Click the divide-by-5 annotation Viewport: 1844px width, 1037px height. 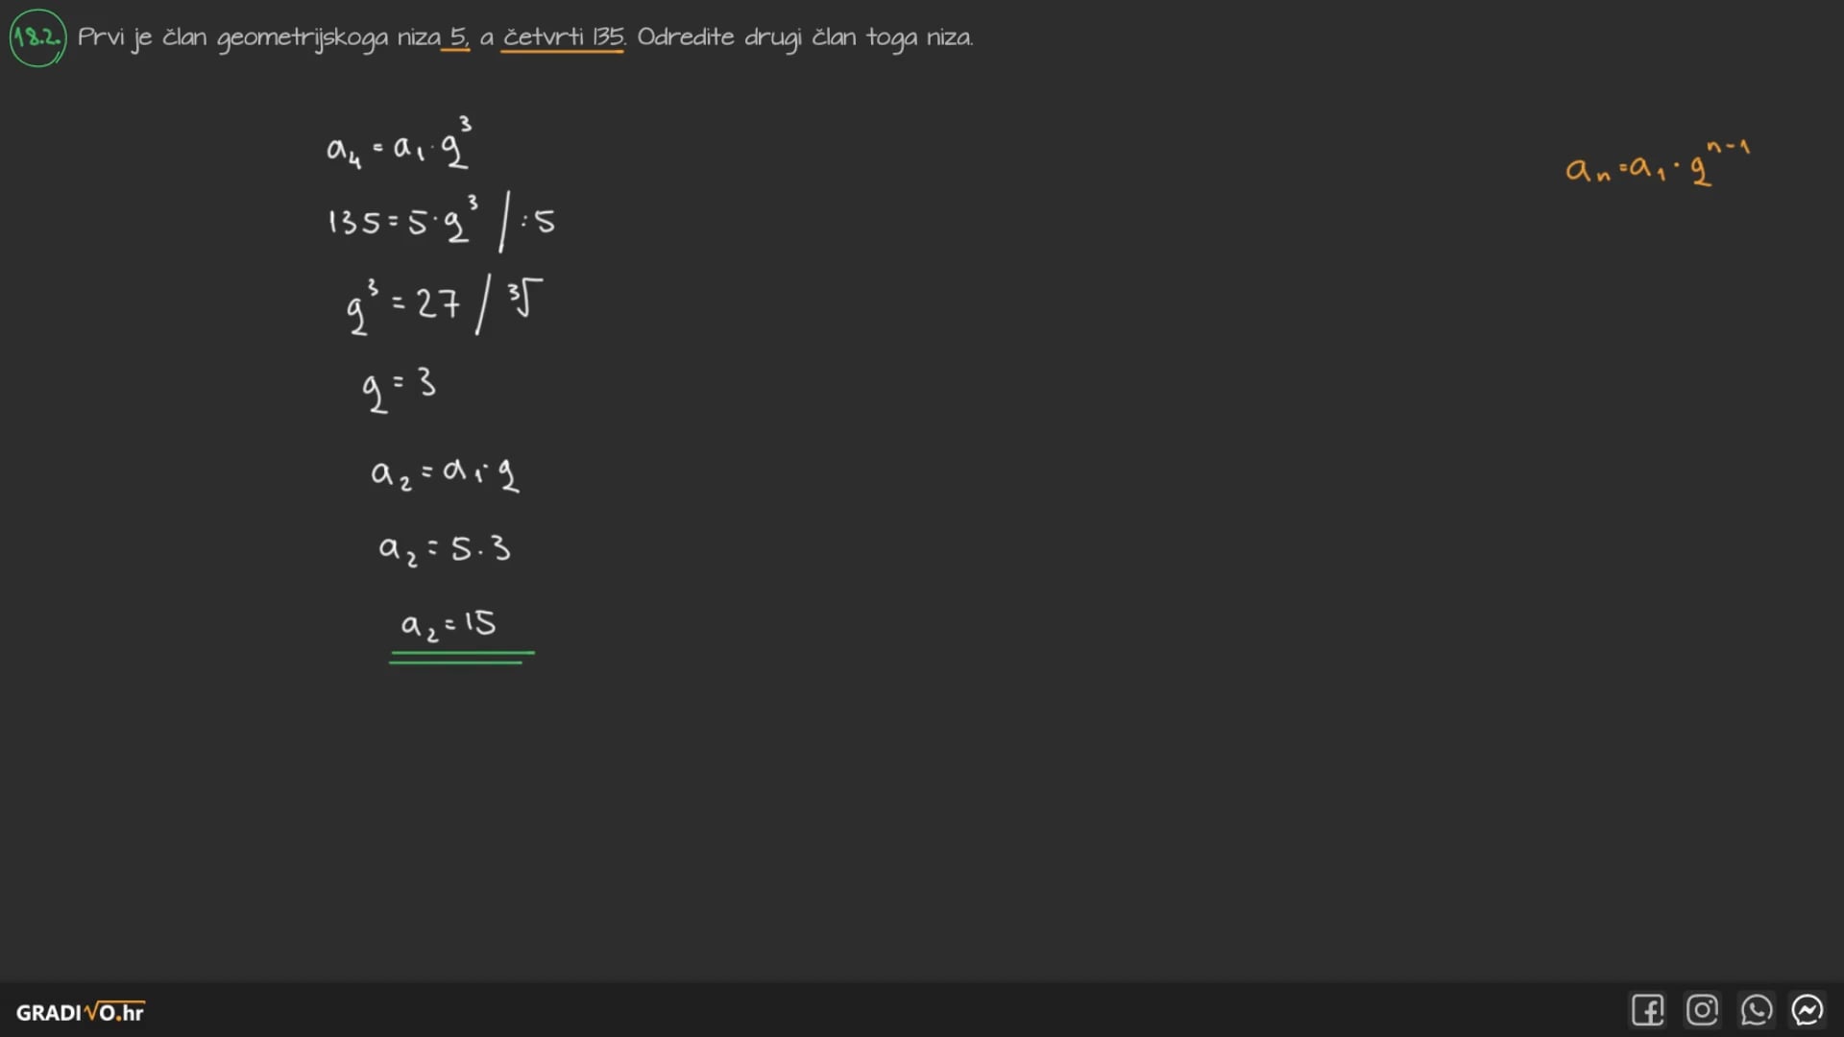[538, 222]
